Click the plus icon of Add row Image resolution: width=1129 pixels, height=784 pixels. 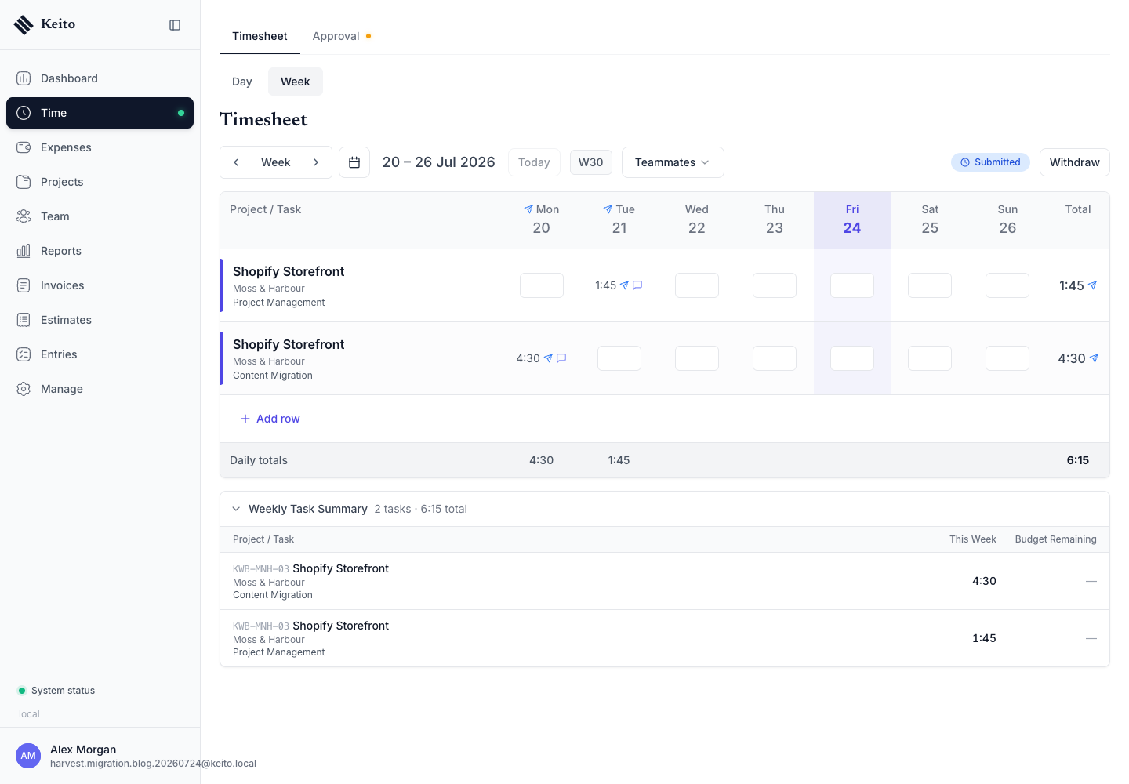click(x=245, y=419)
